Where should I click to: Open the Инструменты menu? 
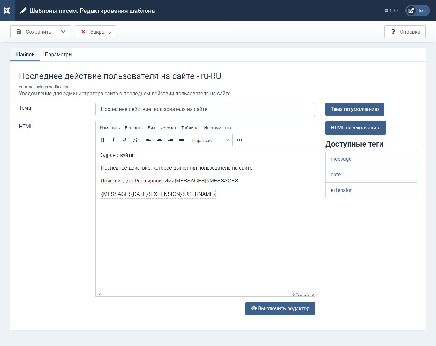click(x=217, y=128)
